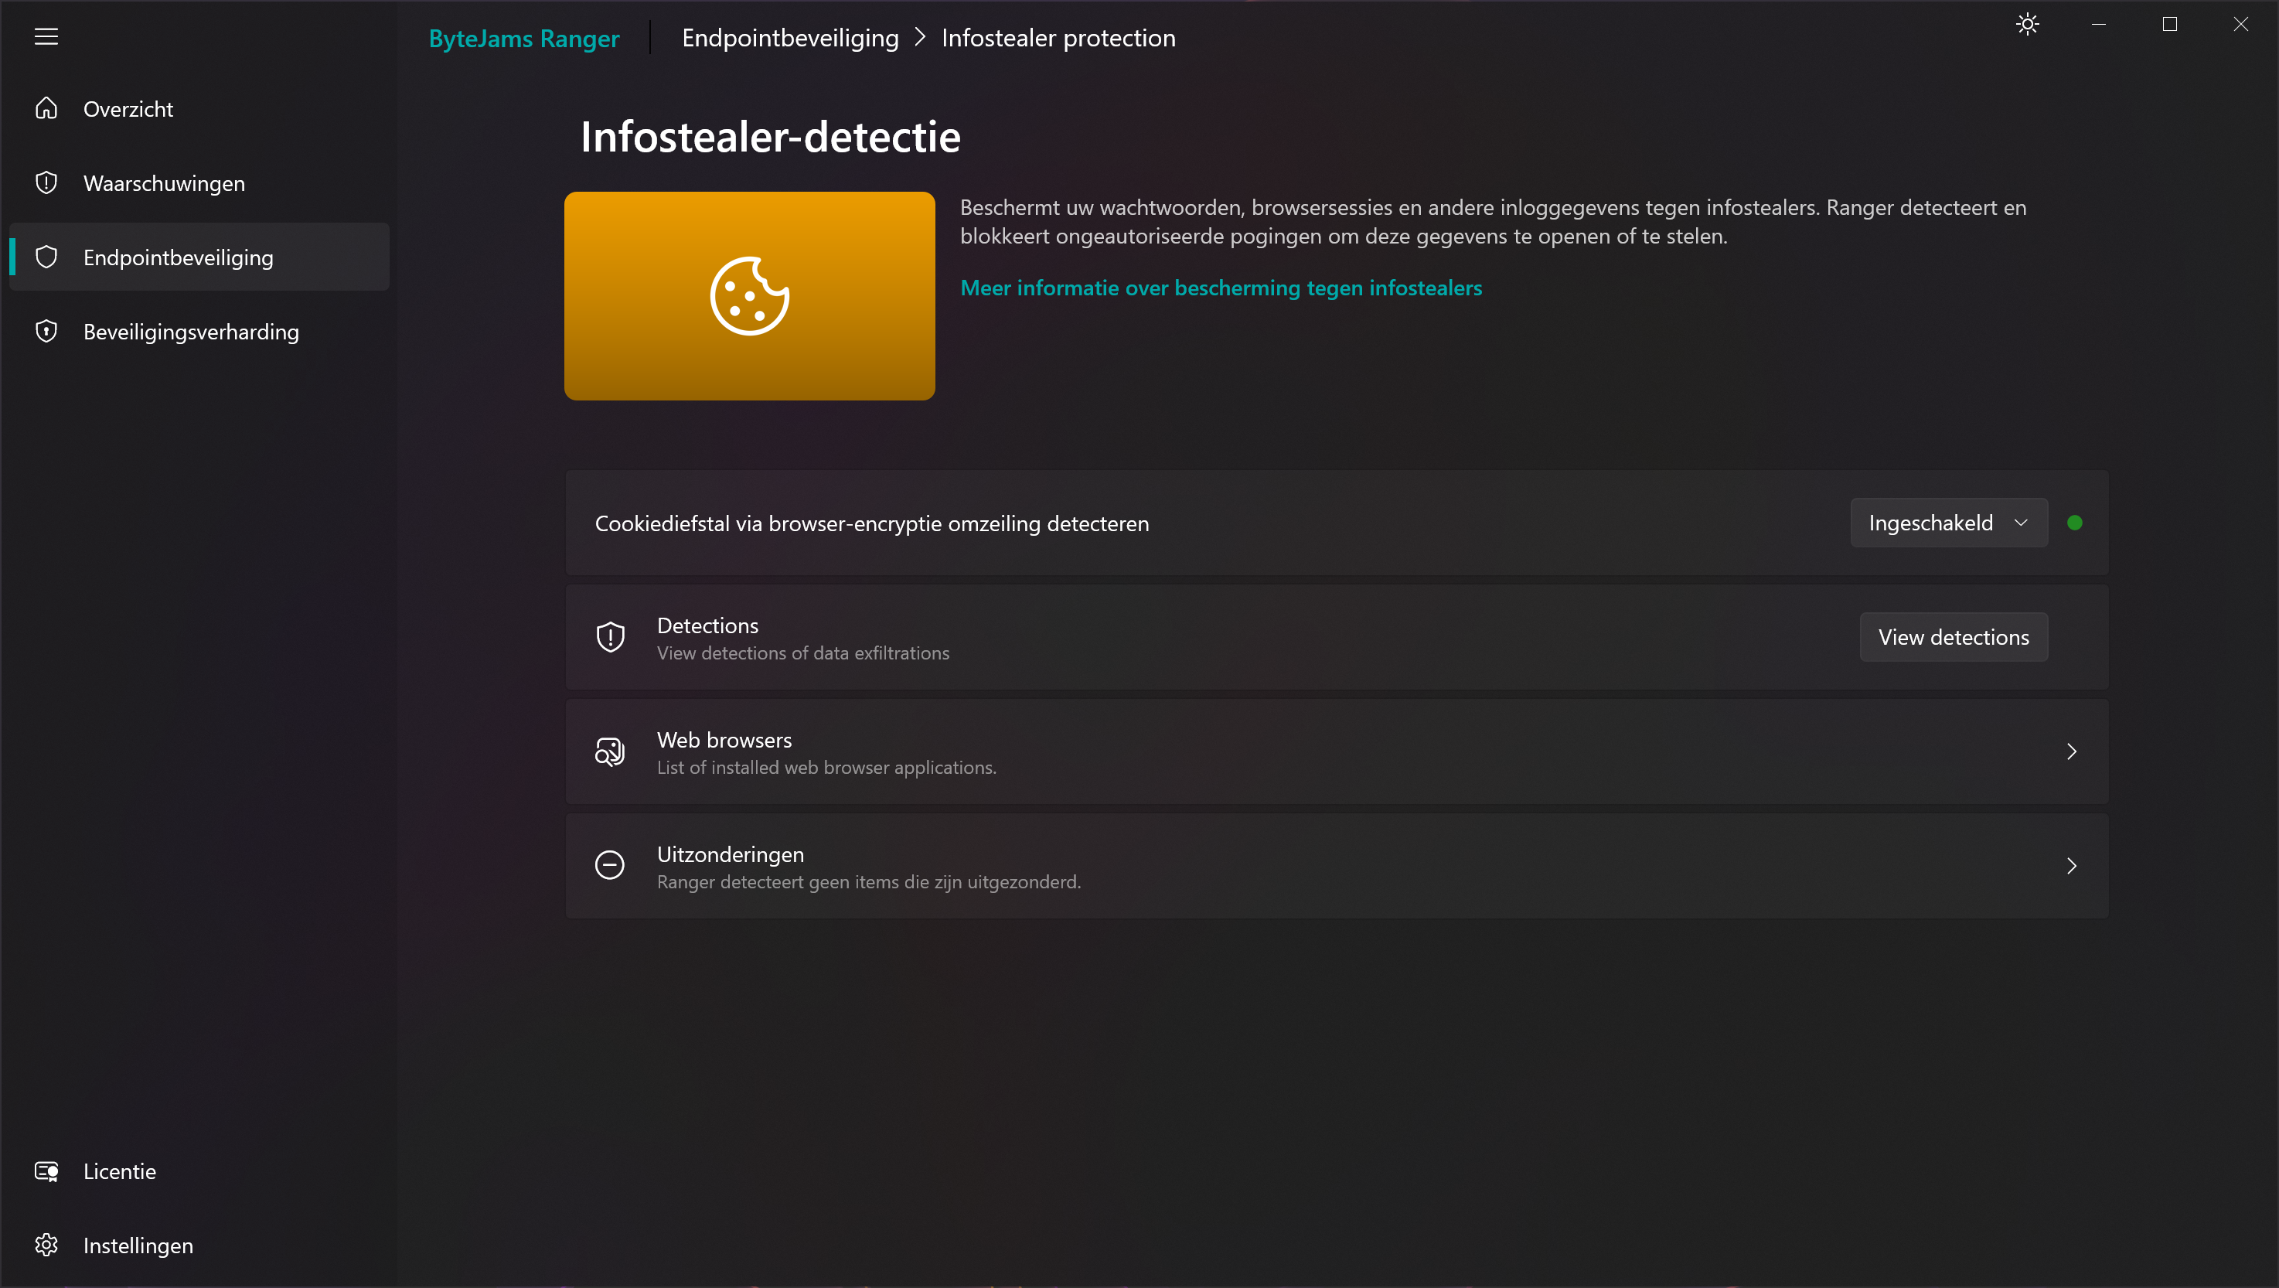Screen dimensions: 2279x1288
Task: Click the Detections shield alert icon
Action: pos(611,637)
